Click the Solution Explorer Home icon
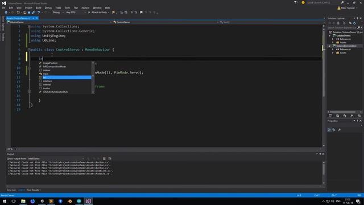The image size is (364, 205). click(338, 23)
